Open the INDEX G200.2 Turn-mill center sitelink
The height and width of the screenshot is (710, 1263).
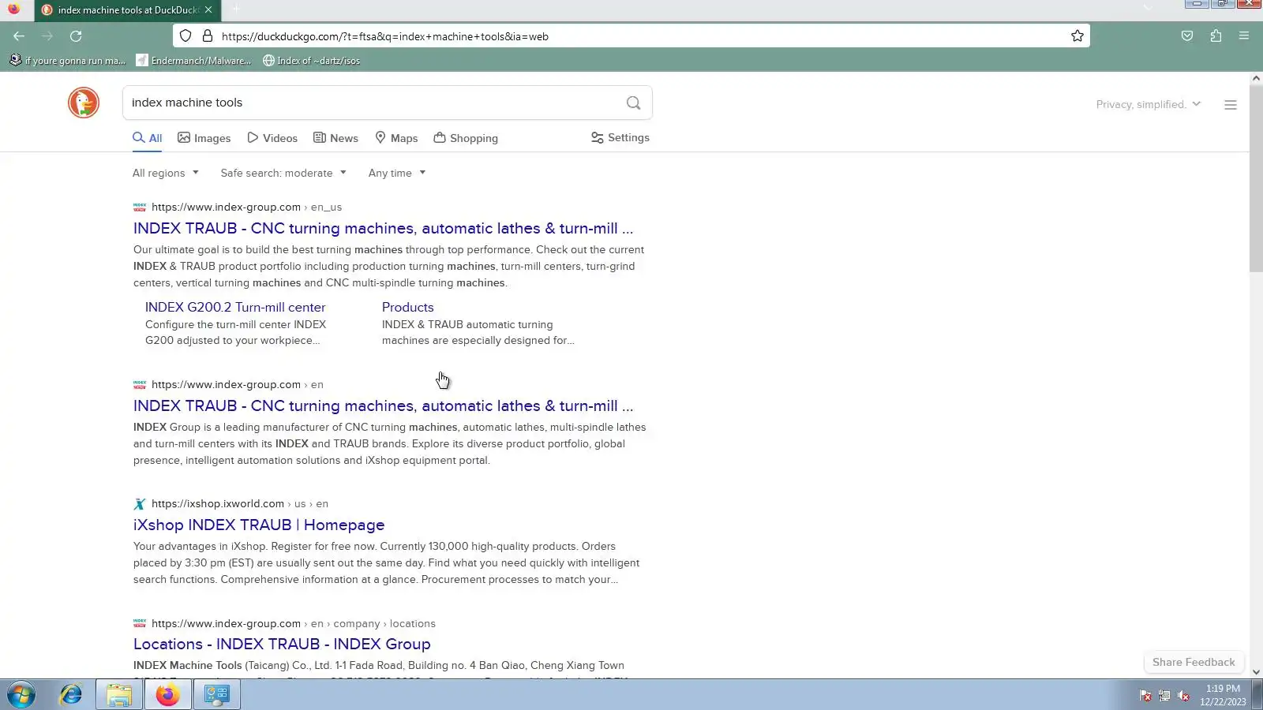coord(235,308)
